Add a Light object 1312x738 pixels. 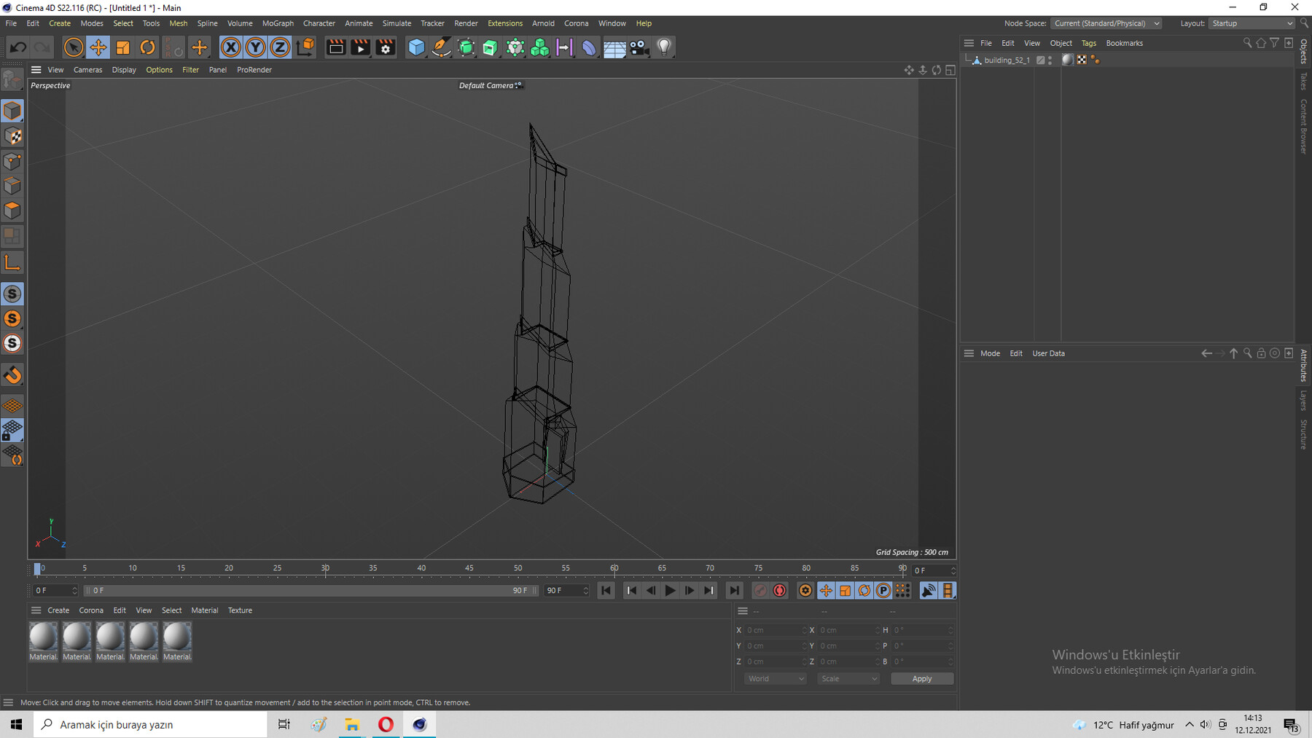664,47
